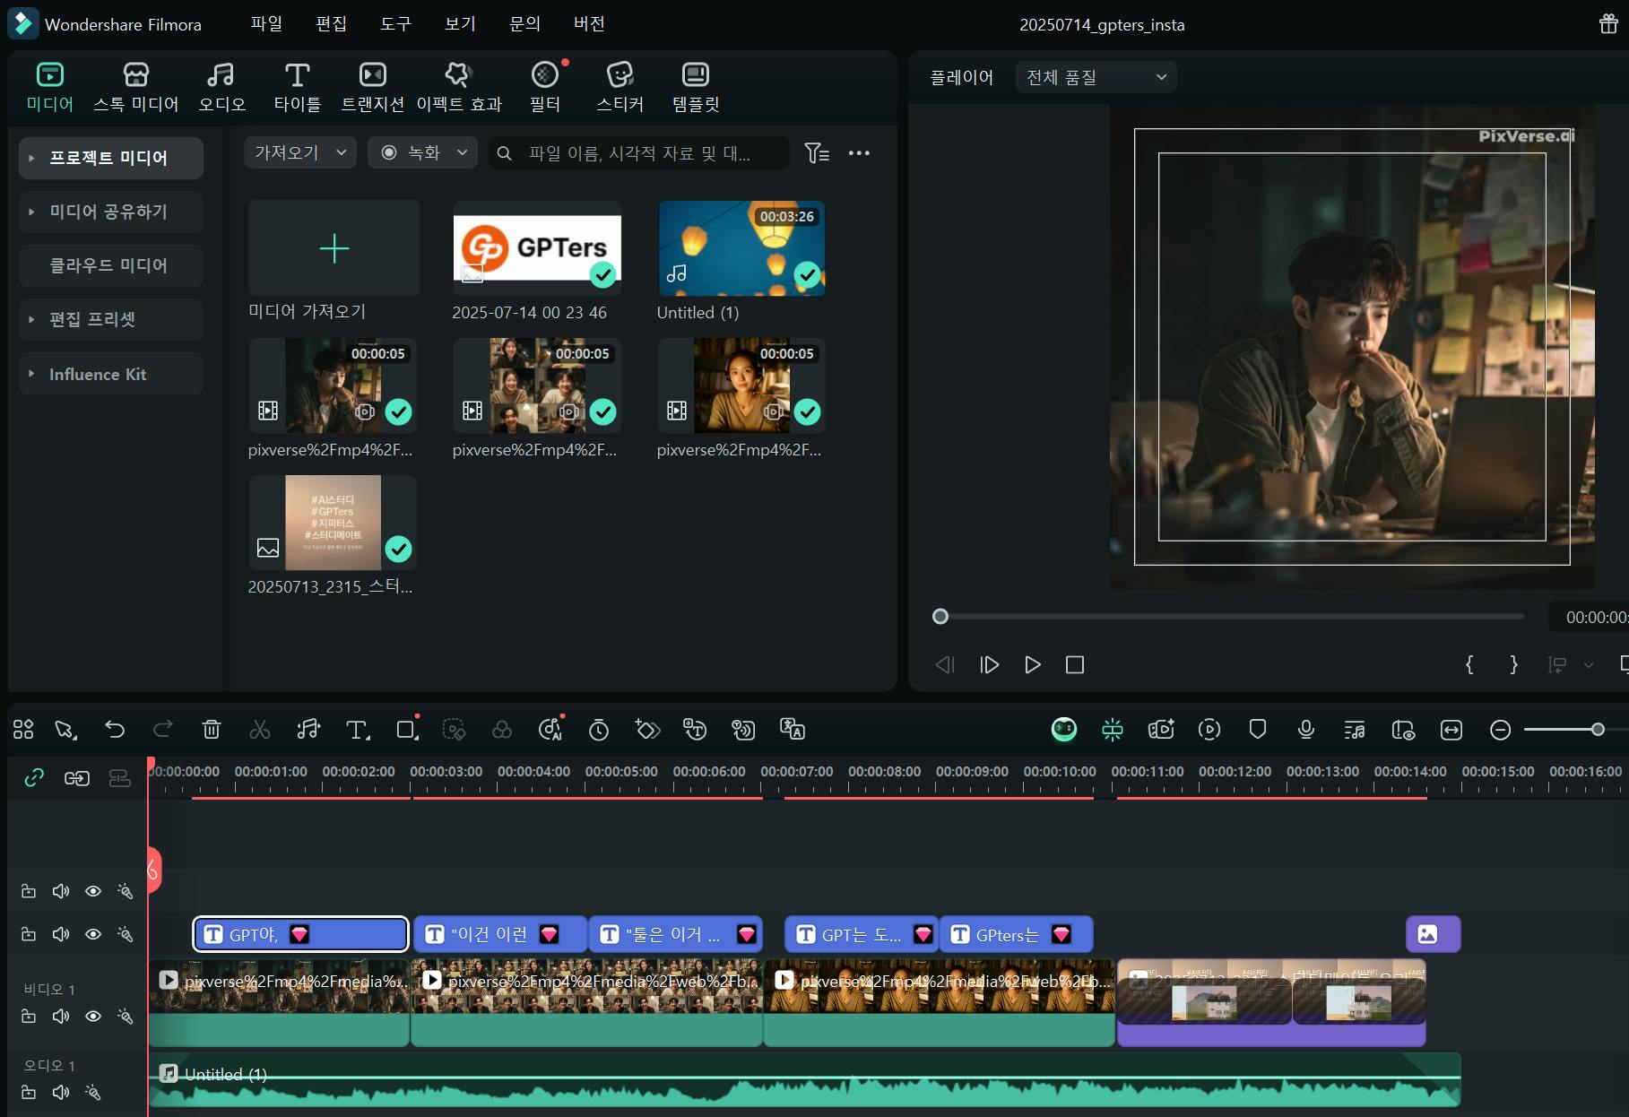Switch to the 트랜지션 tab
The image size is (1629, 1117).
[372, 87]
